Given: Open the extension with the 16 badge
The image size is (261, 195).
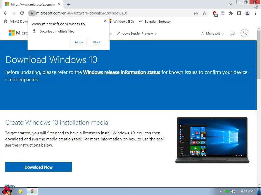Looking at the screenshot, I should click(215, 14).
